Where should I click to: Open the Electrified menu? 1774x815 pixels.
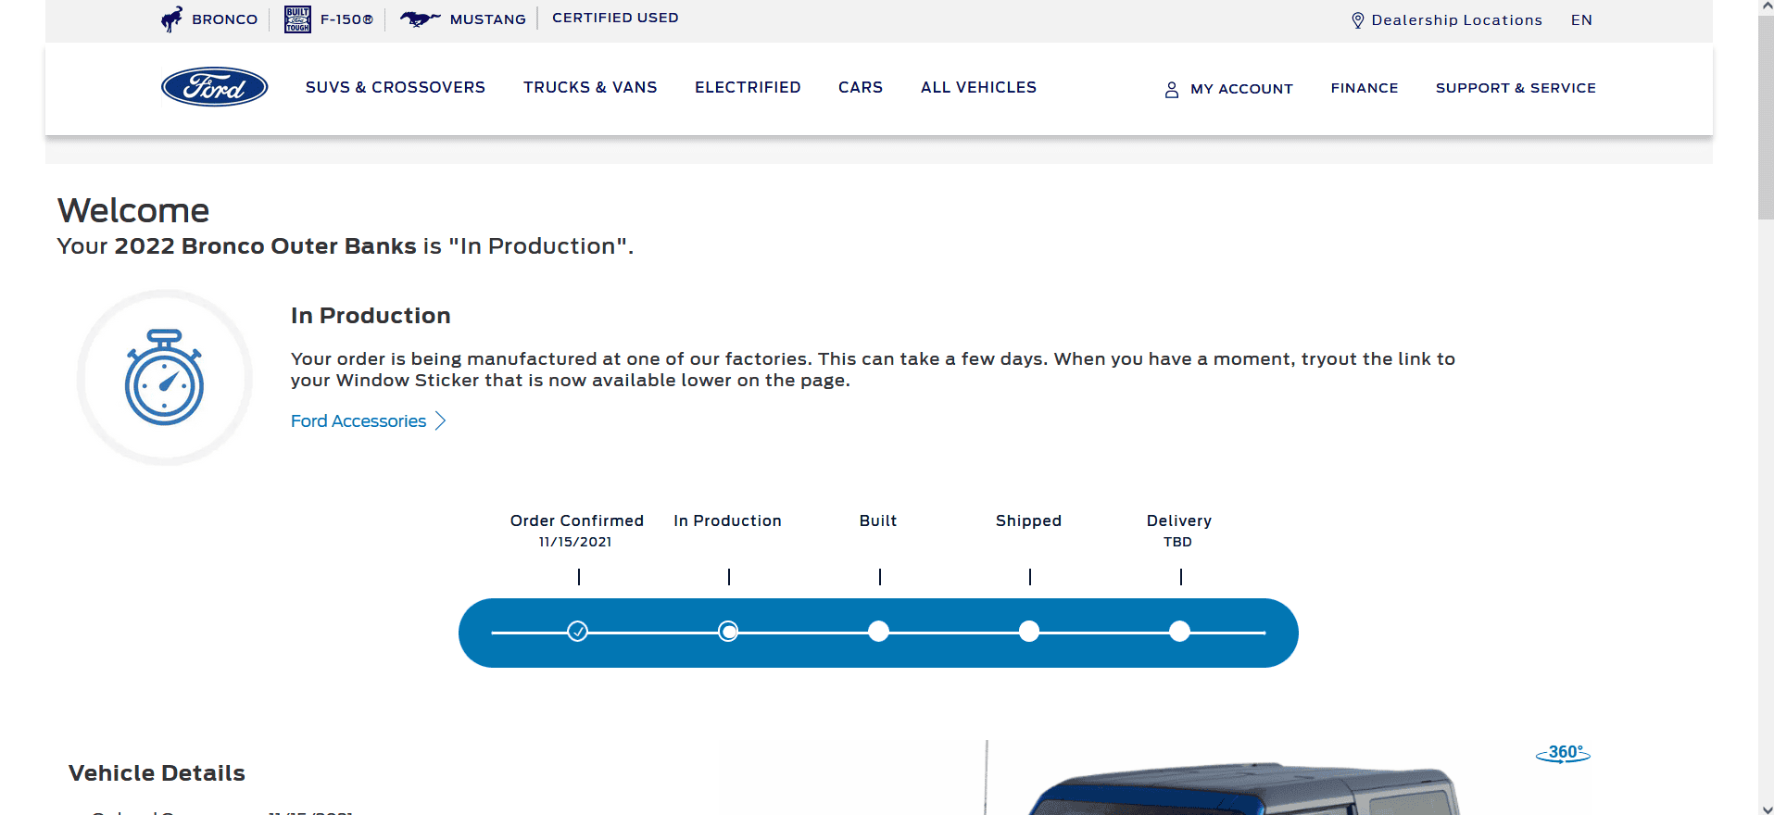tap(748, 87)
